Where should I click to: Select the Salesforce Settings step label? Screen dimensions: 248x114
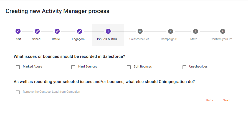[x=140, y=39]
